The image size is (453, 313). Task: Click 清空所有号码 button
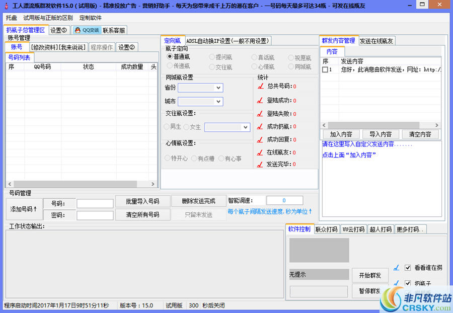click(x=142, y=214)
